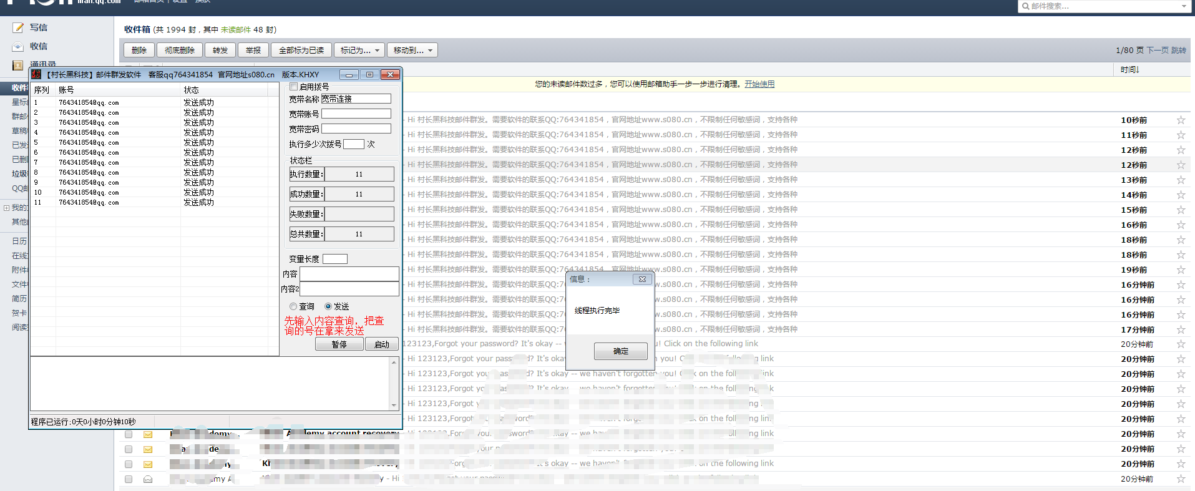
Task: Click the 转发 forward button
Action: click(x=220, y=50)
